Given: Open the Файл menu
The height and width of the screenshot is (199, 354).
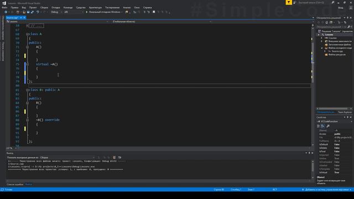Looking at the screenshot, I should 4,7.
